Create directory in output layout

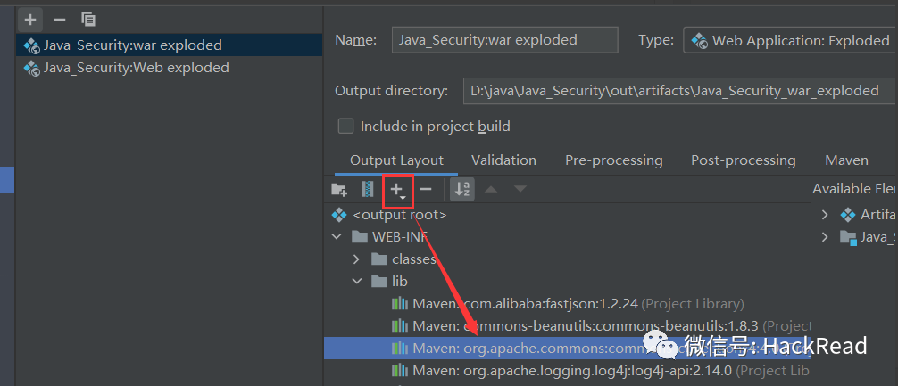click(x=339, y=189)
